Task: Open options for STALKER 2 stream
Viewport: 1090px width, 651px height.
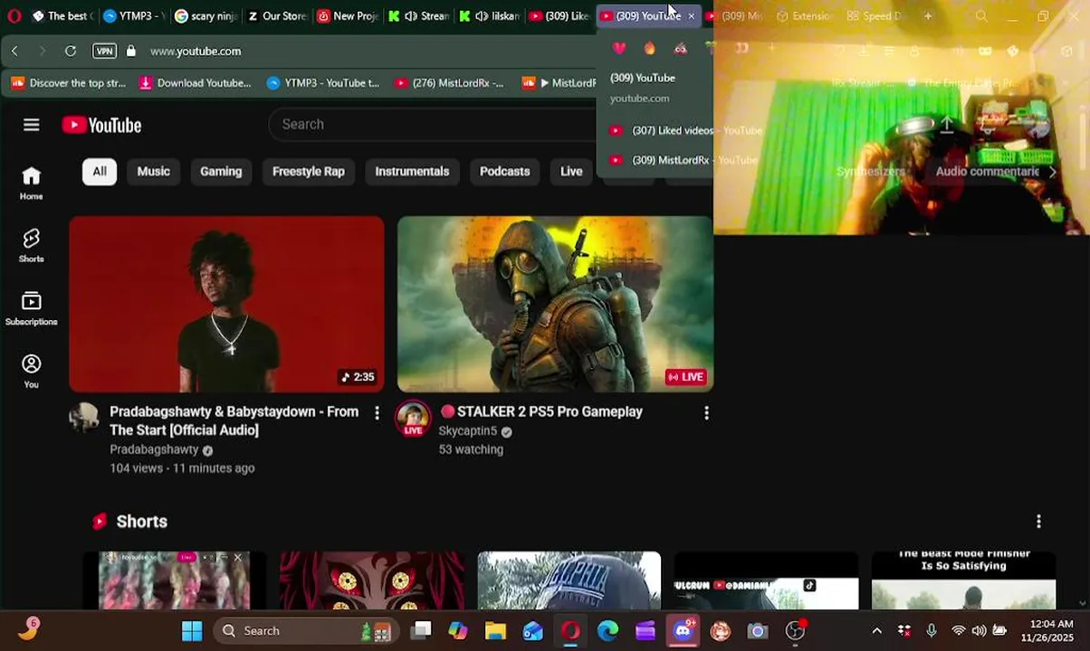Action: point(706,413)
